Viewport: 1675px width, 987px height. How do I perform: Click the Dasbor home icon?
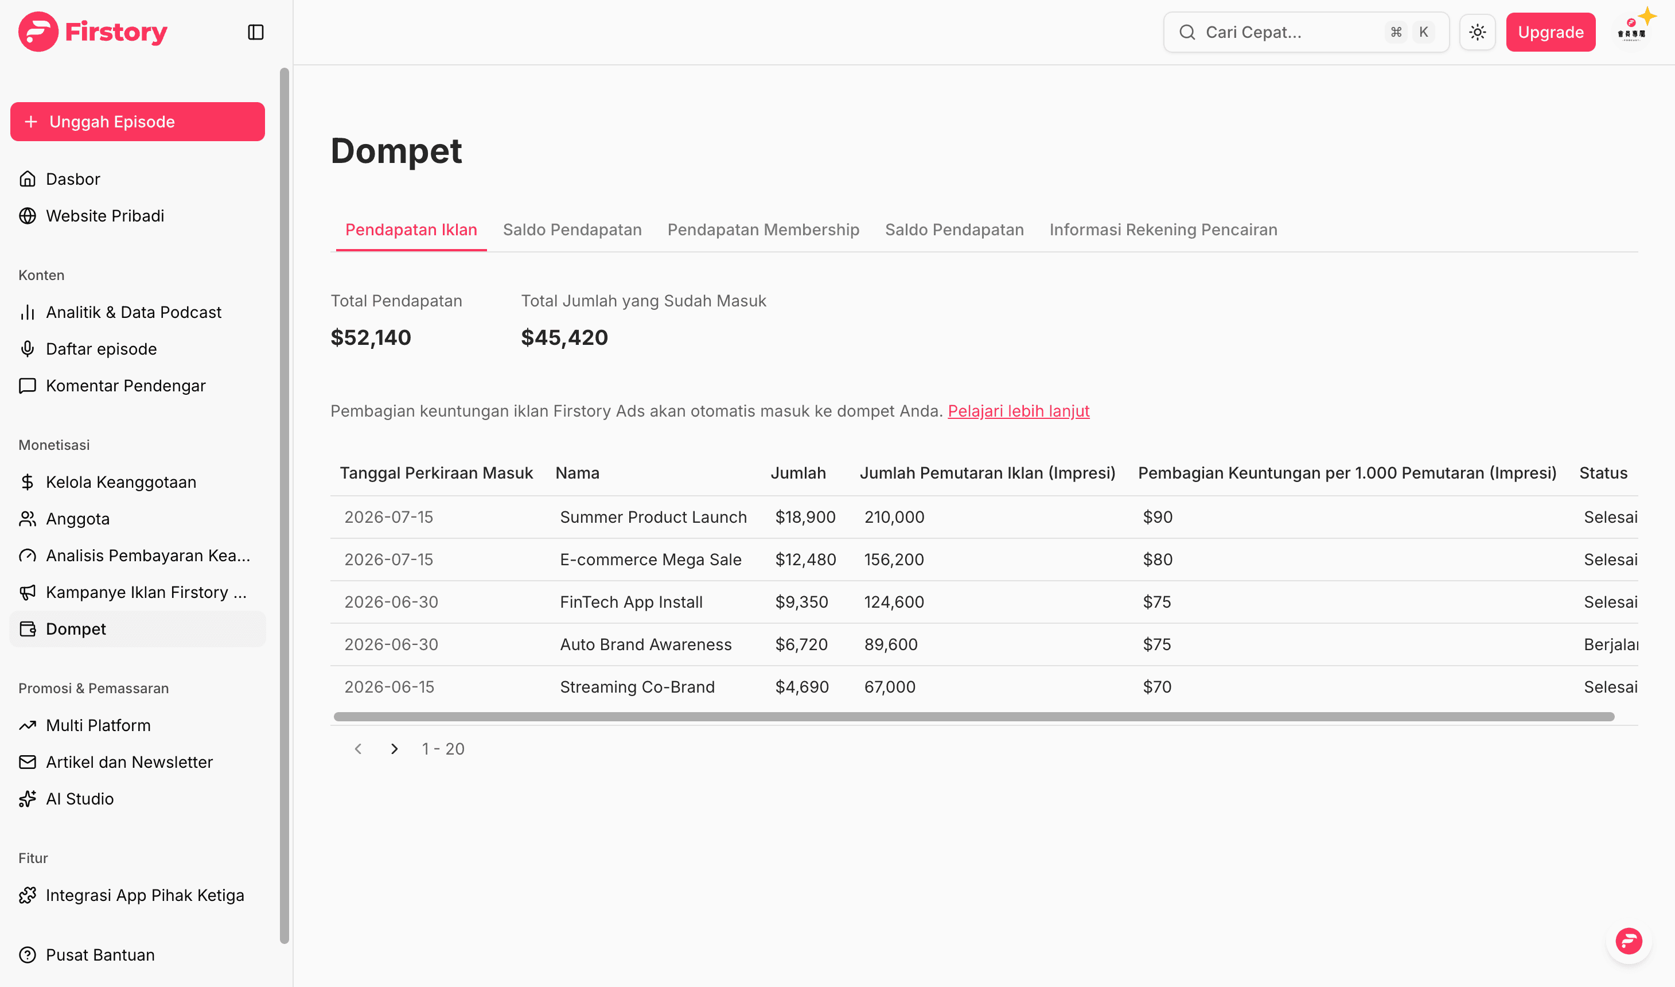click(x=28, y=179)
